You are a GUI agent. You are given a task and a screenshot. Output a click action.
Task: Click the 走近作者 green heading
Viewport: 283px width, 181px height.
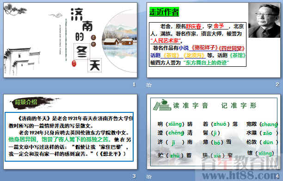(164, 12)
